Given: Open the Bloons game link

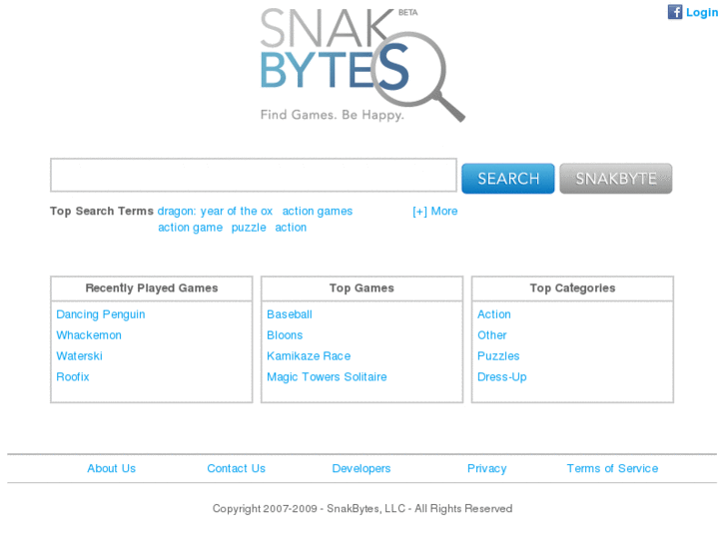Looking at the screenshot, I should coord(285,335).
